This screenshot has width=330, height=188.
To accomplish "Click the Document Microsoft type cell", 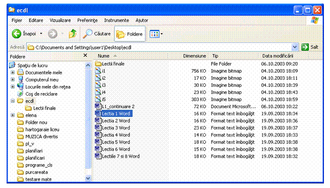I will (x=233, y=107).
